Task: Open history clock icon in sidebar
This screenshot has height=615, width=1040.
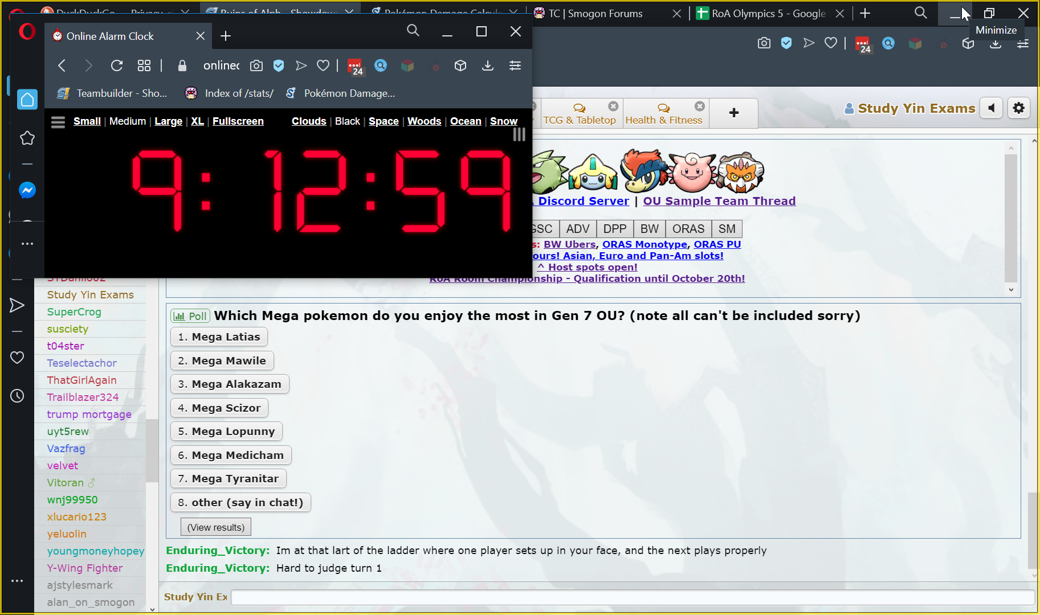Action: pyautogui.click(x=17, y=396)
